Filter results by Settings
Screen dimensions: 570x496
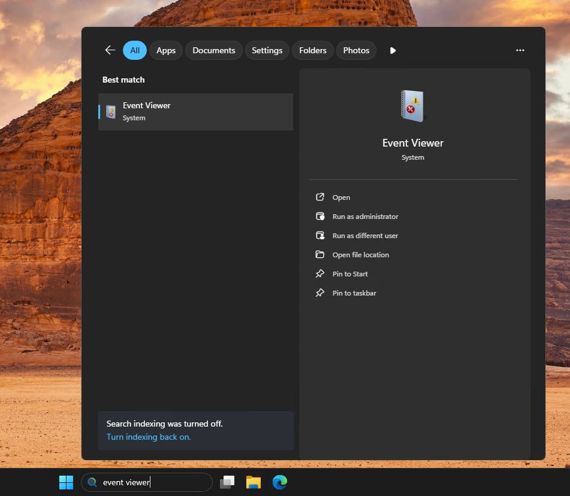[267, 50]
